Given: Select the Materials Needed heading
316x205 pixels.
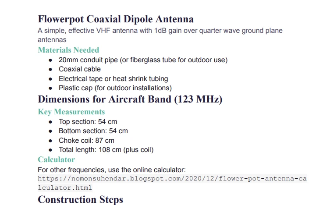Looking at the screenshot, I should coord(68,50).
